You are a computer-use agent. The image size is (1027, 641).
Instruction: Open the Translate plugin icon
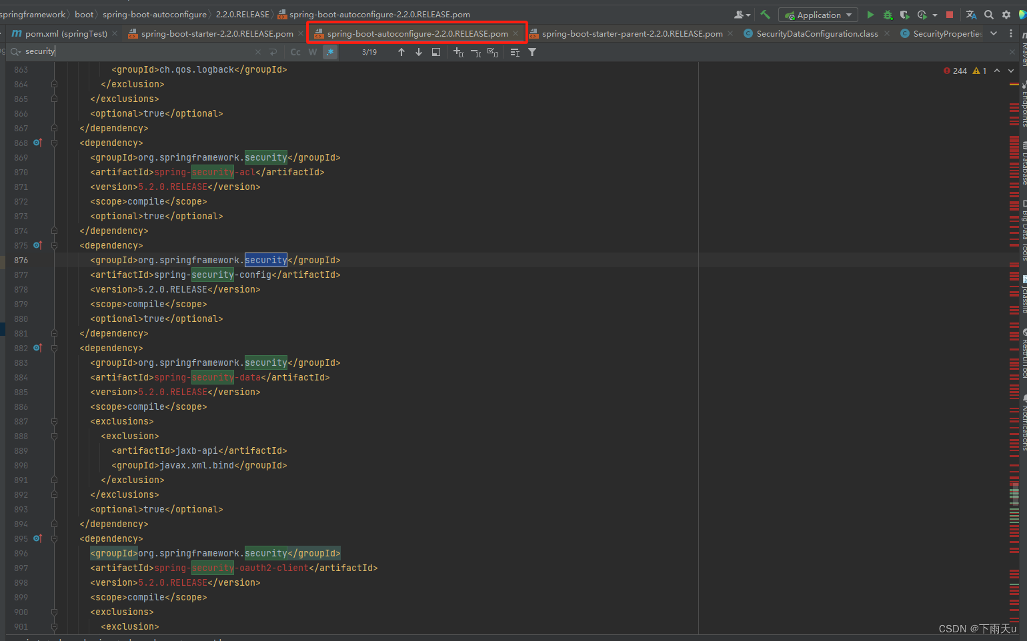click(971, 15)
